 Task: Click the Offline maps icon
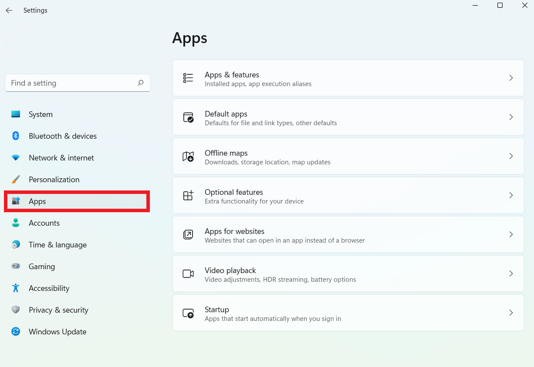point(188,156)
